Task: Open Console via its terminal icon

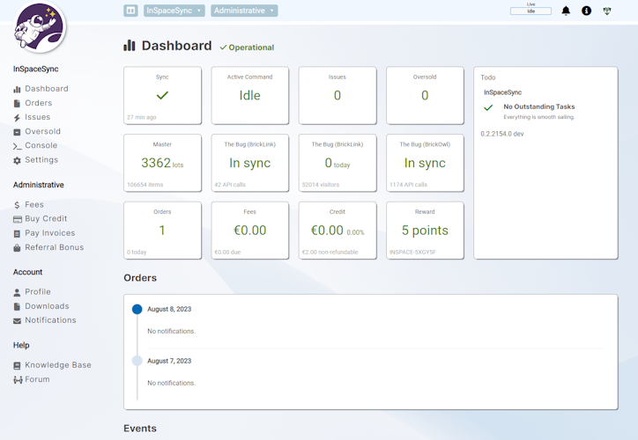Action: coord(17,146)
